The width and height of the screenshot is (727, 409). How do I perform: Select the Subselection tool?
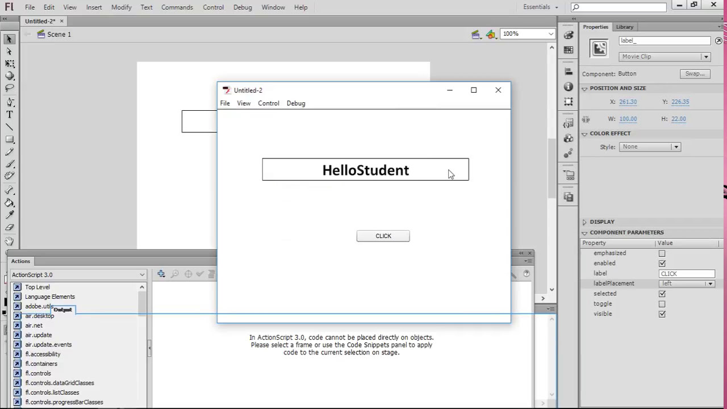[9, 52]
